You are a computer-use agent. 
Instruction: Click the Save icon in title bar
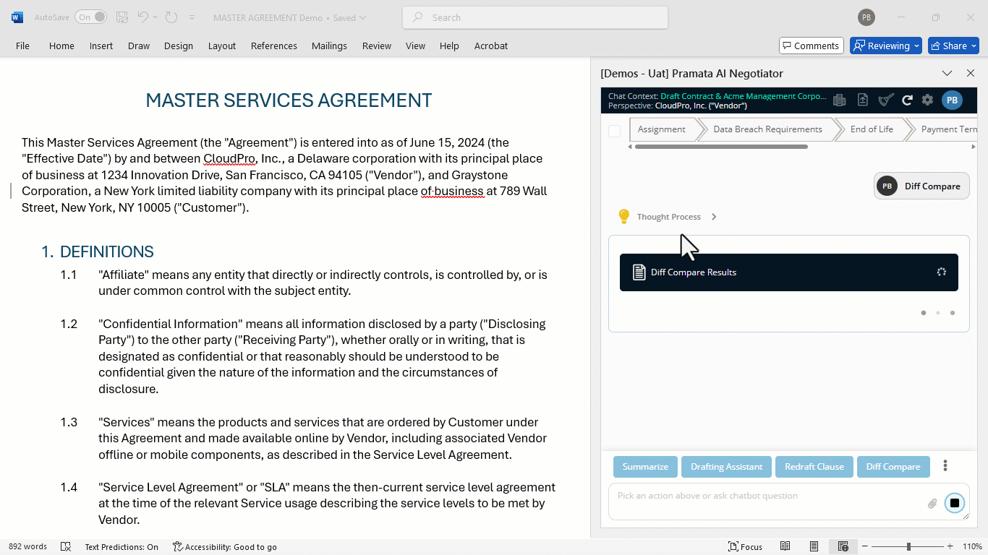point(122,17)
